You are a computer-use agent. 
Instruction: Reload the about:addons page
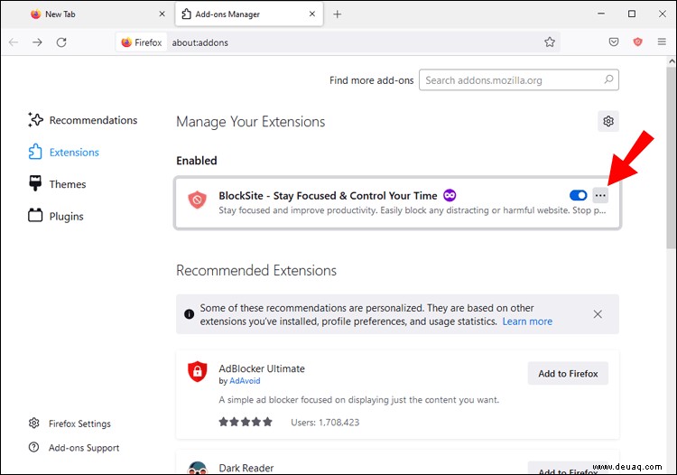click(61, 42)
